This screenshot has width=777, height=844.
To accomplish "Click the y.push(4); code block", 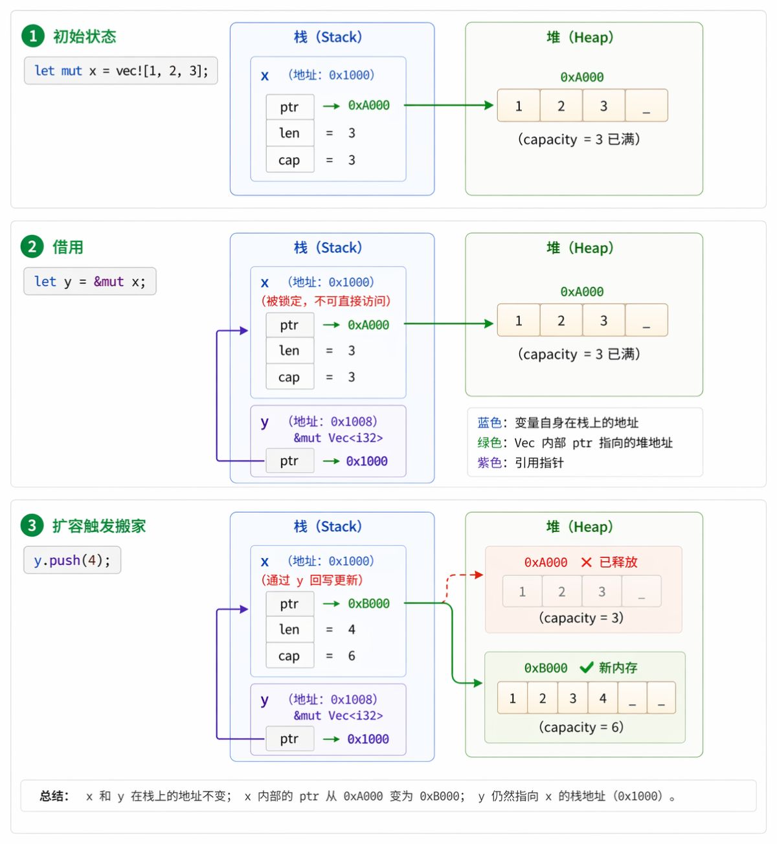I will pyautogui.click(x=72, y=560).
